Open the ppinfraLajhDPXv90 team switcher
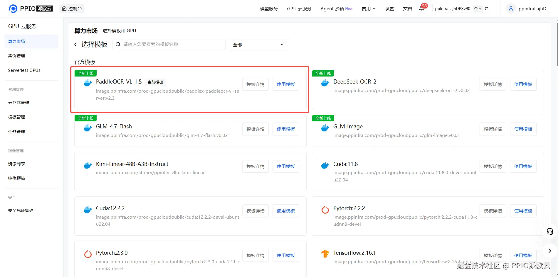Screen dimensions: 558x277 [462, 9]
